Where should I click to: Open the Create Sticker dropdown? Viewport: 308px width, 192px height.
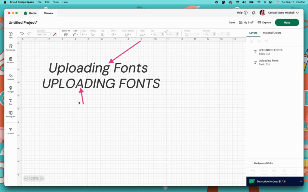(128, 34)
